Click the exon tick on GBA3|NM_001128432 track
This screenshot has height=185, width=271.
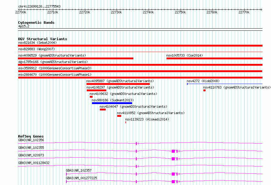(x=136, y=166)
